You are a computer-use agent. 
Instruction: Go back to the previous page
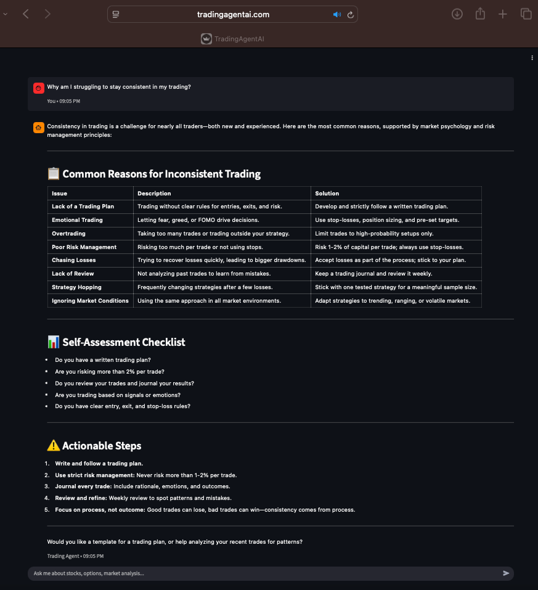pos(26,14)
